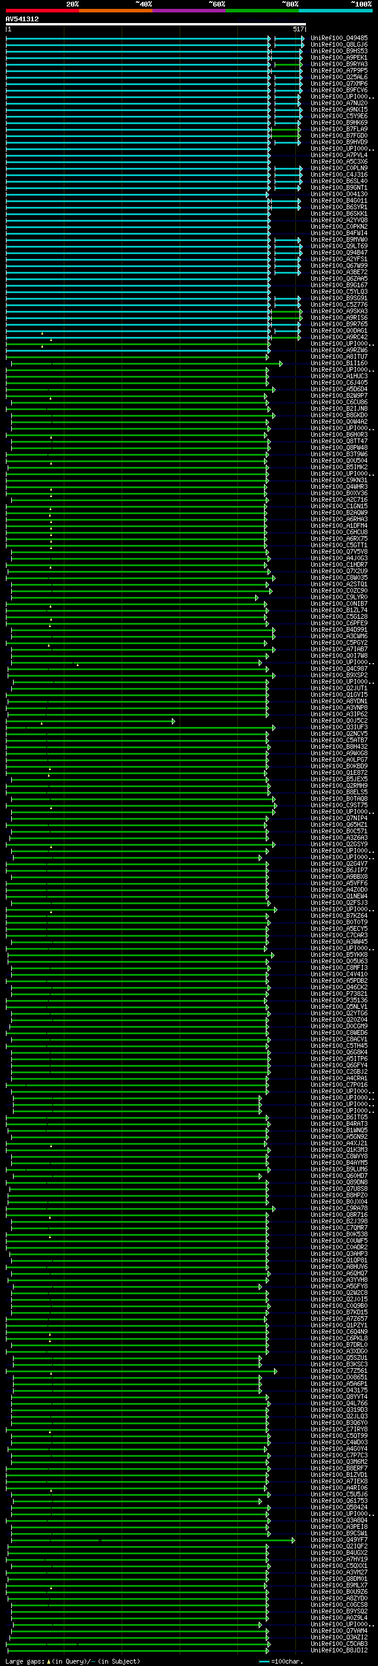Click the white query sequence bar
The width and height of the screenshot is (378, 1666).
pos(156,25)
